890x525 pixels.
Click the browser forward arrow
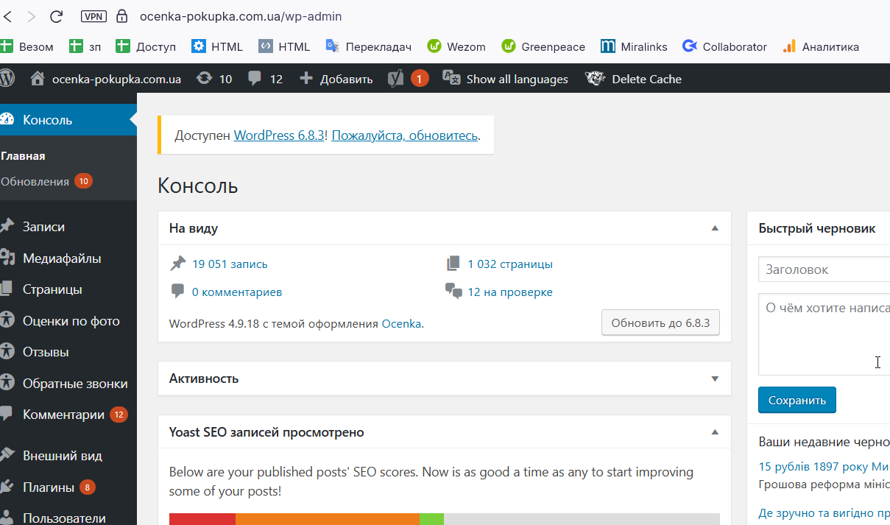[x=31, y=16]
